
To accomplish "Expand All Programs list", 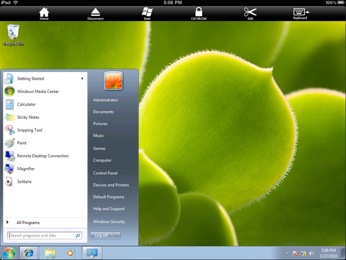I will pos(28,223).
